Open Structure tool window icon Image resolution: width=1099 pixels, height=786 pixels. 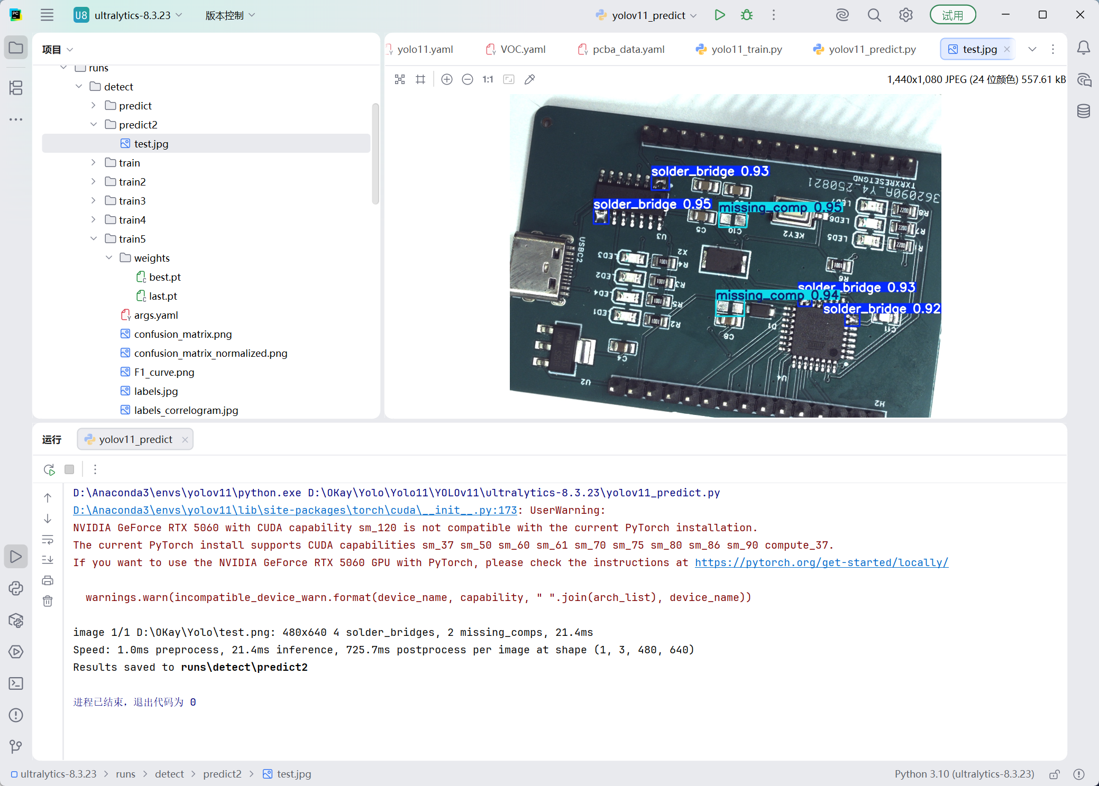point(16,88)
